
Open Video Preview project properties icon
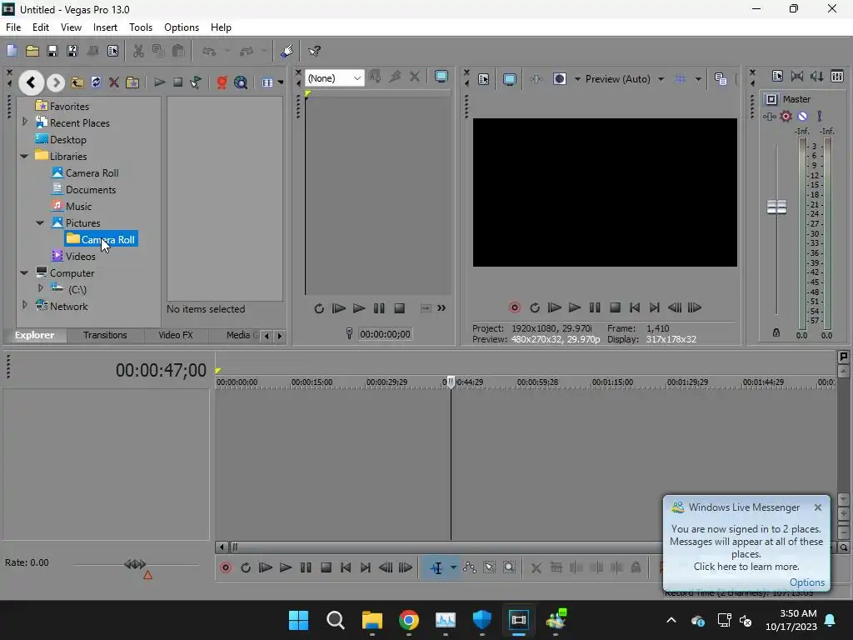484,79
